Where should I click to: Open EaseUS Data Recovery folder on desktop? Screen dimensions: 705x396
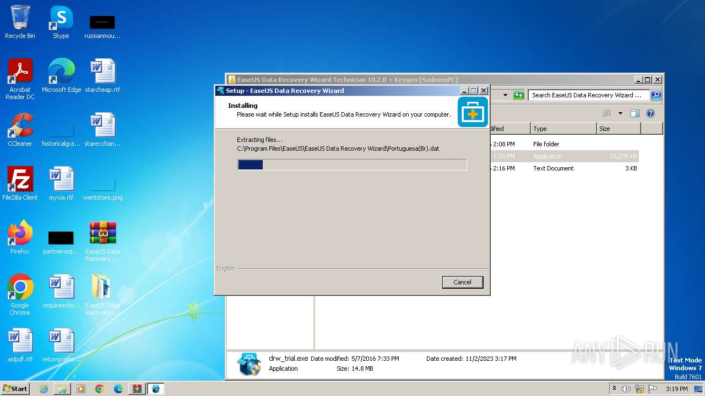pyautogui.click(x=102, y=295)
